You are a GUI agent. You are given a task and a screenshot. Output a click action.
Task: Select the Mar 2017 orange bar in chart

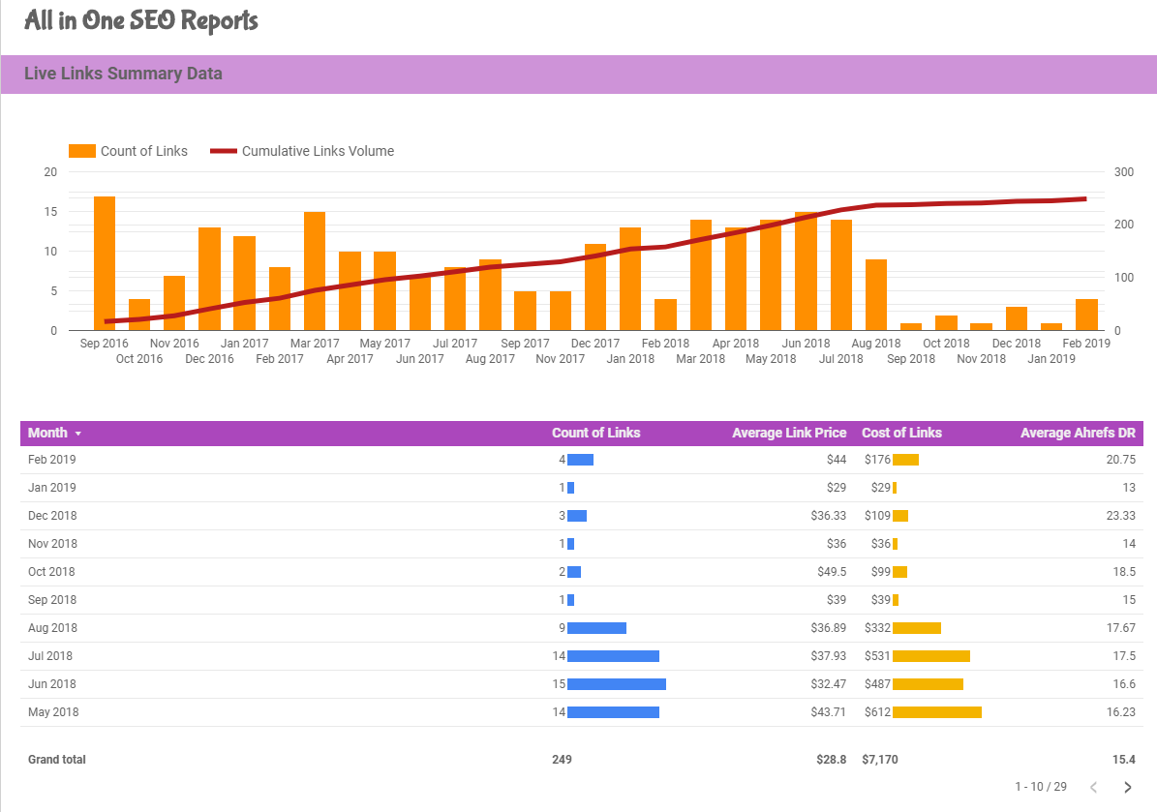[315, 271]
